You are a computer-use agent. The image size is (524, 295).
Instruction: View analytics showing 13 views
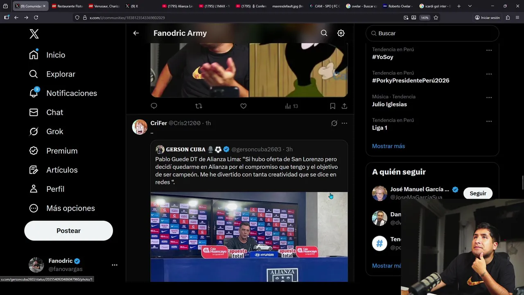point(291,106)
